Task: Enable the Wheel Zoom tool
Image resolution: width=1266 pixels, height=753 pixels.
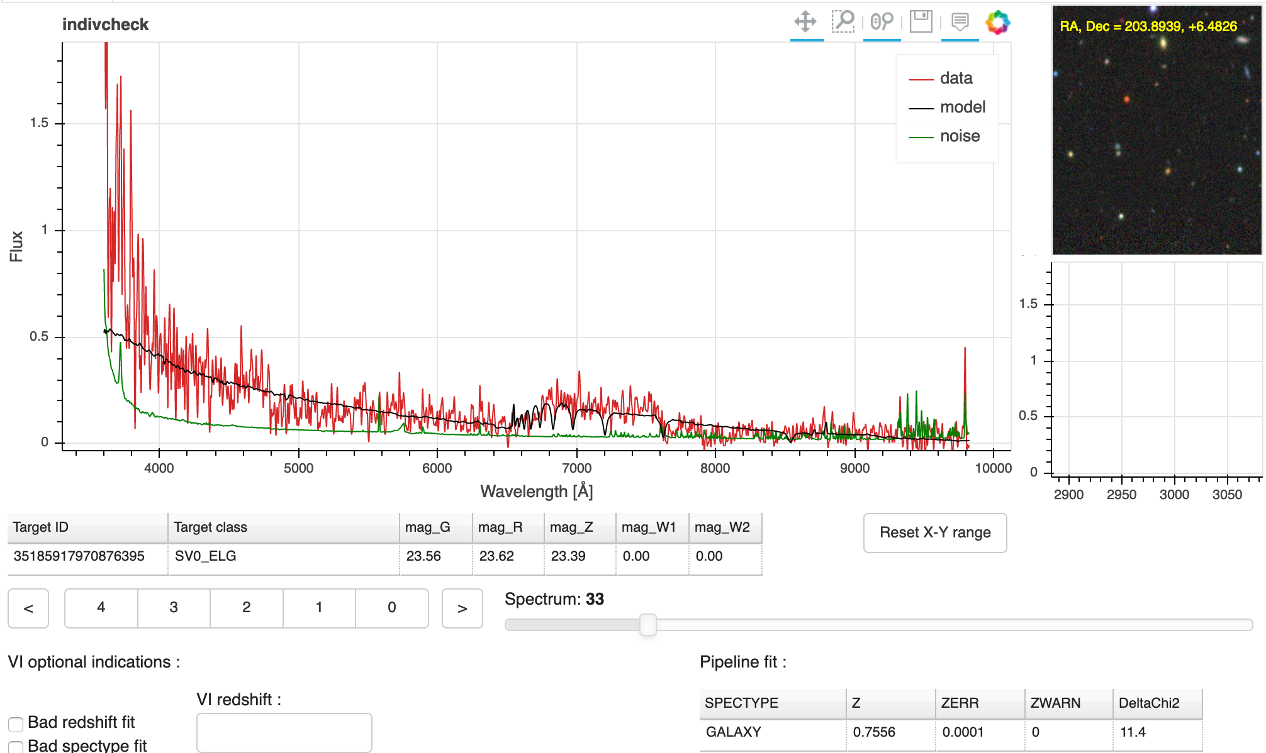Action: point(882,21)
